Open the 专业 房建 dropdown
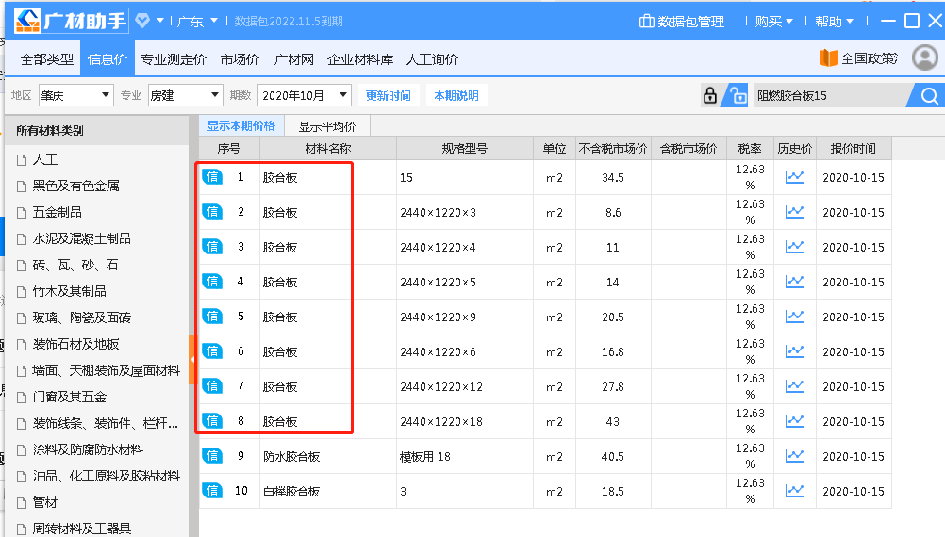Image resolution: width=945 pixels, height=537 pixels. tap(185, 95)
